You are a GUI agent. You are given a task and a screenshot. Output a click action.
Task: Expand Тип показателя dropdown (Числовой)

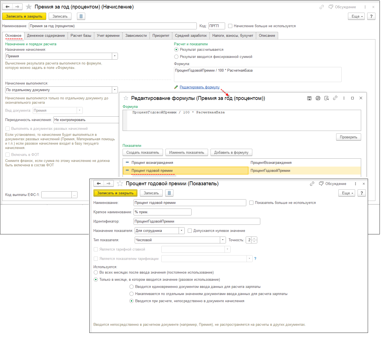[x=223, y=240]
